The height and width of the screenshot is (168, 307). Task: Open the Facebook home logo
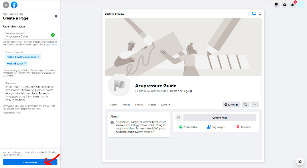point(14,5)
